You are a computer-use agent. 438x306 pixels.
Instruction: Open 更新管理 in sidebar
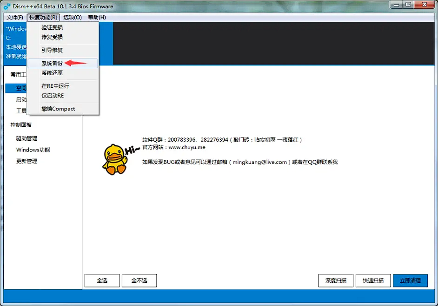point(27,161)
